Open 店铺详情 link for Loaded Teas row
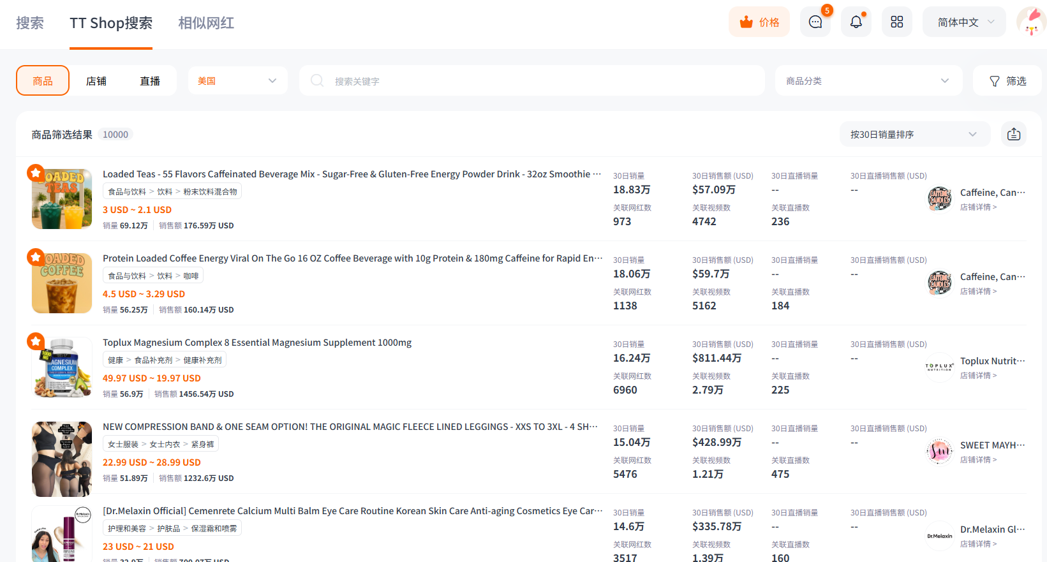 (978, 207)
